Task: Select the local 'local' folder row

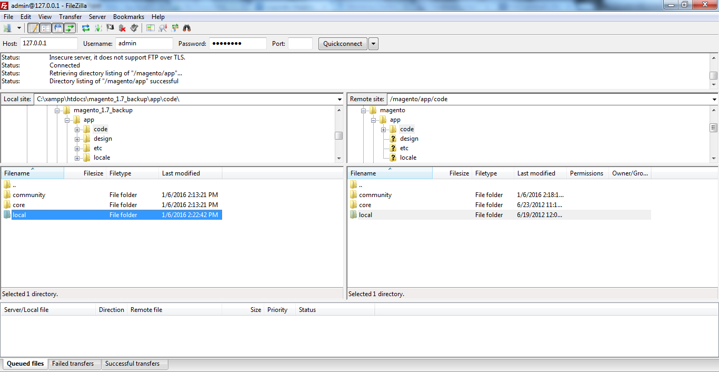Action: coord(112,215)
